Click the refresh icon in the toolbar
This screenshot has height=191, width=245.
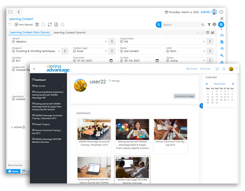click(x=50, y=25)
